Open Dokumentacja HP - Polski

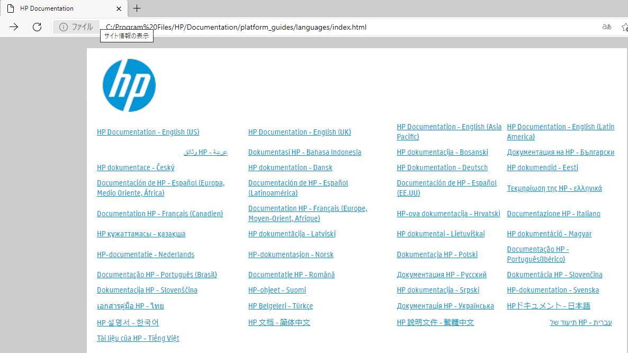pos(437,254)
